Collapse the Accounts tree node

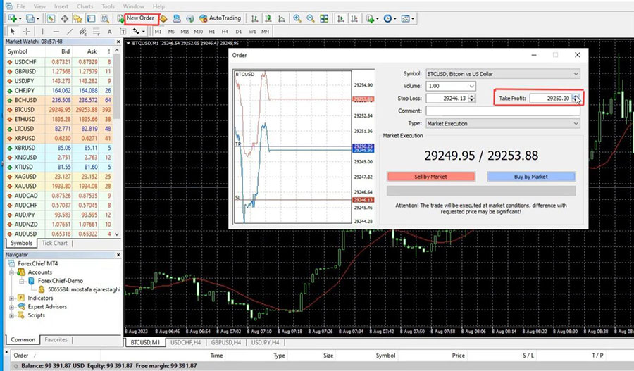[x=12, y=272]
